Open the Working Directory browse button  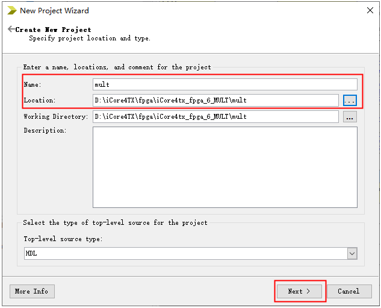[x=350, y=116]
